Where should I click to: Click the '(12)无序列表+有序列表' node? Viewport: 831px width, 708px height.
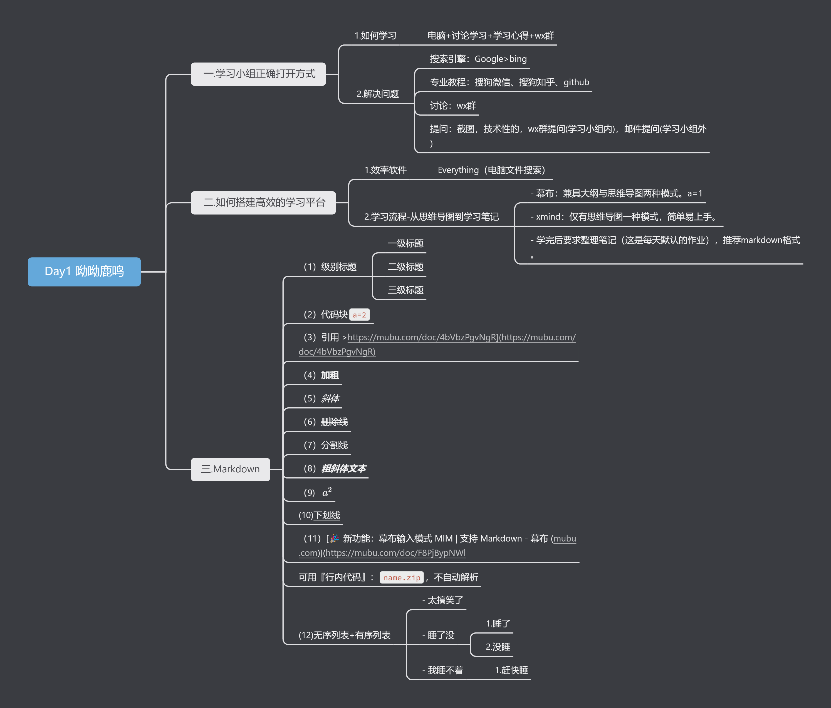pos(345,635)
